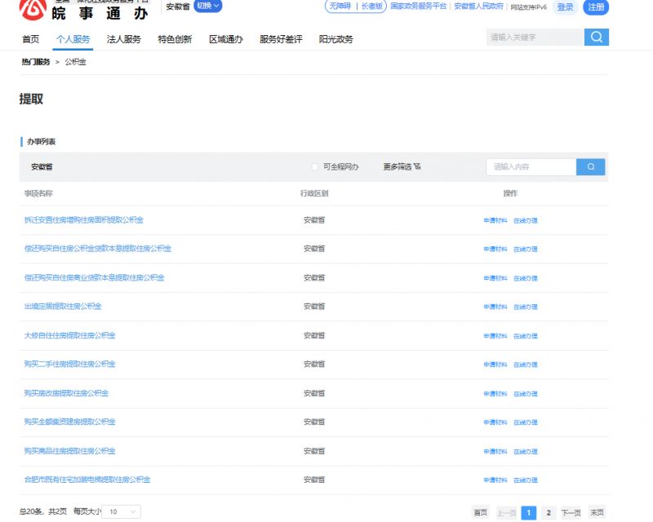Click 申请材料 for 购买商品住房 row
Viewport: 653px width, 522px height.
click(x=495, y=452)
